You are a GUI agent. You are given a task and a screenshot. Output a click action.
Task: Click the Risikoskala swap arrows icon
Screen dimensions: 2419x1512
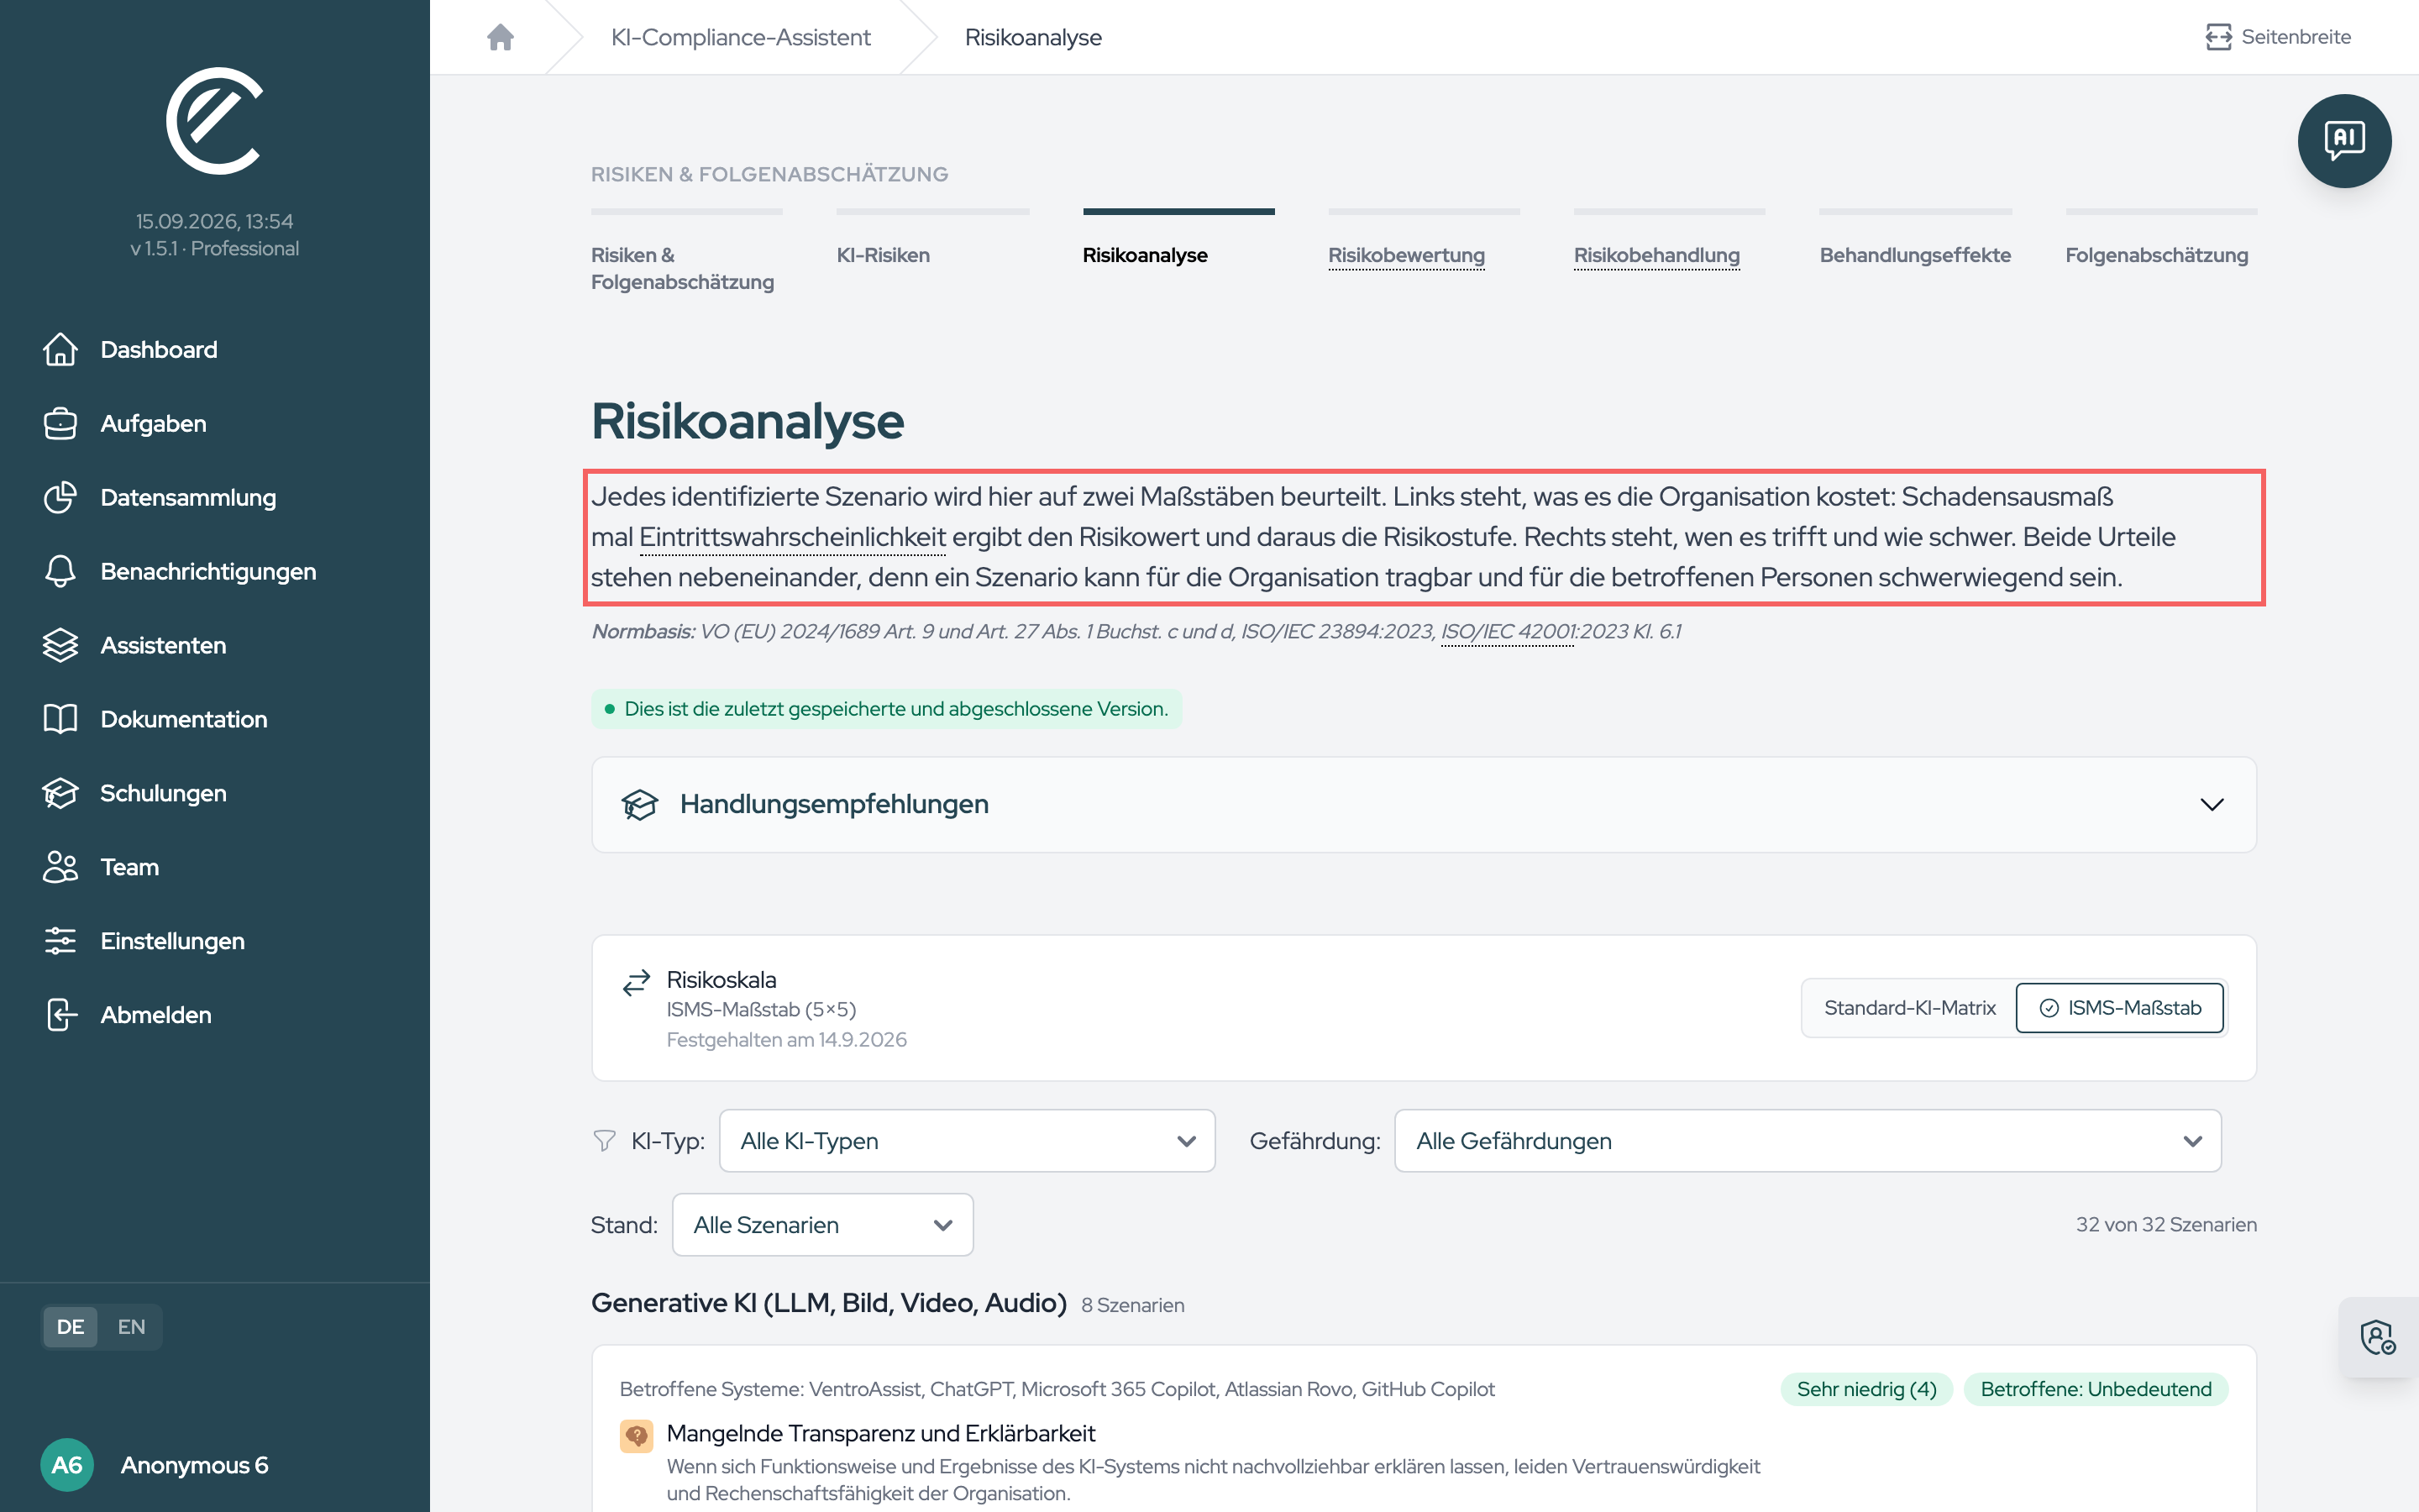(637, 983)
